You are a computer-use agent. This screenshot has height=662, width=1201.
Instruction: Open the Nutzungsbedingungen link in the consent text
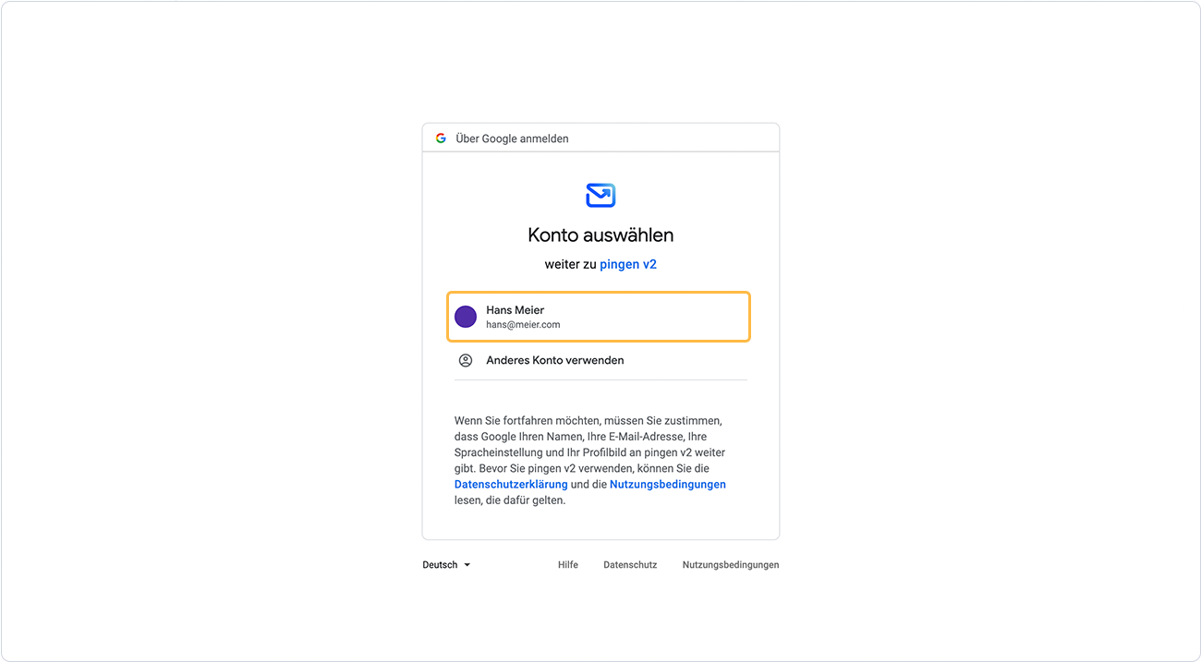(667, 484)
